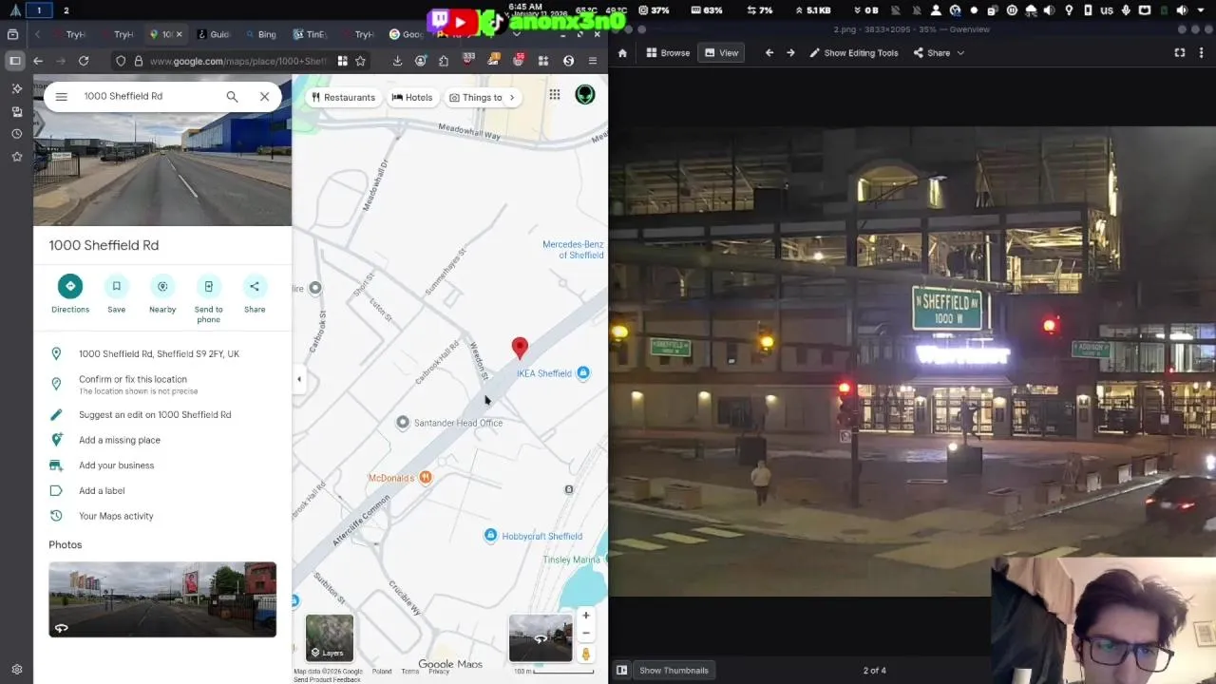Screen dimensions: 1216x684
Task: Toggle Show Thumbnails in Gwenview
Action: [x=674, y=670]
